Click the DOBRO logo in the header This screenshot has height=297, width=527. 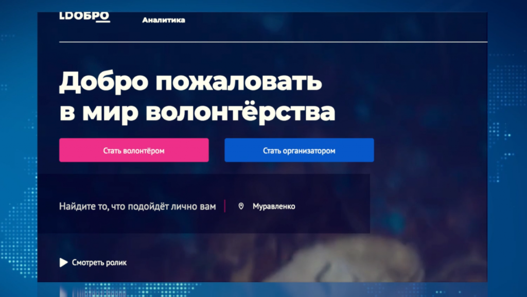(x=85, y=17)
